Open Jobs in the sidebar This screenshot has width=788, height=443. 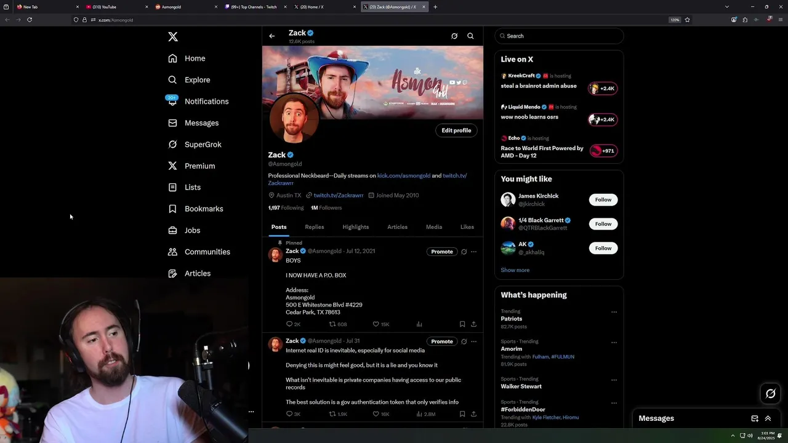184,230
